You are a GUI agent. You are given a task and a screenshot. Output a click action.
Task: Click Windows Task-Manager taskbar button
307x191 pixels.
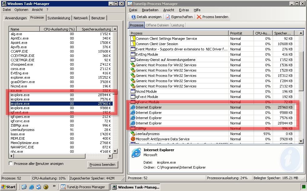pyautogui.click(x=135, y=187)
